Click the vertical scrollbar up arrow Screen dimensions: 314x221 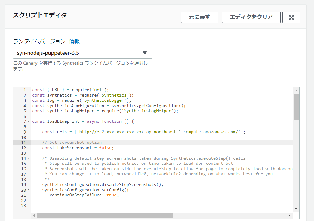296,91
